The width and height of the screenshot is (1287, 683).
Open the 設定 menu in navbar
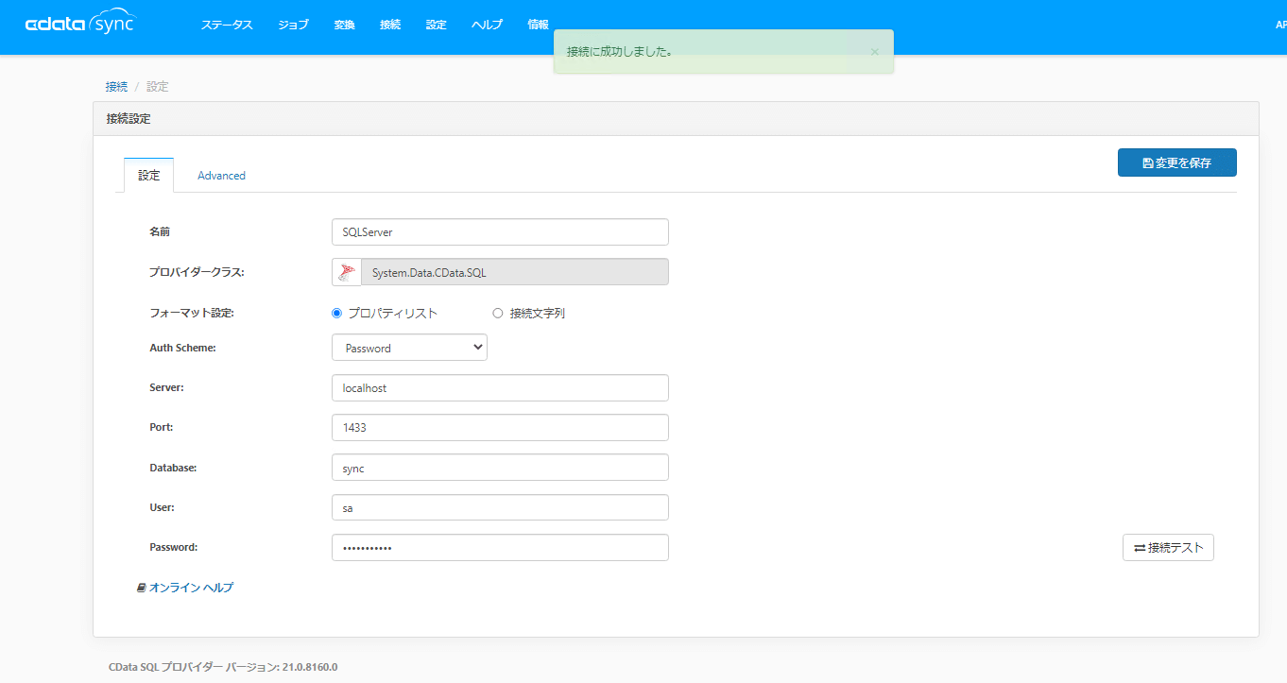click(436, 26)
